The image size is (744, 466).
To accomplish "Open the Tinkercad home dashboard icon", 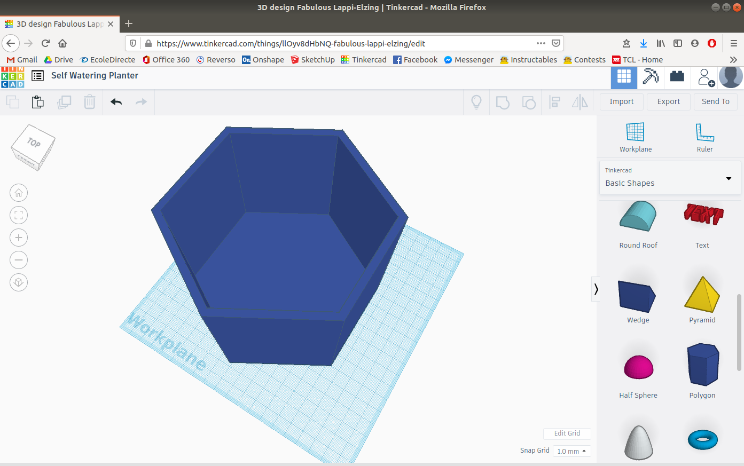I will point(623,76).
